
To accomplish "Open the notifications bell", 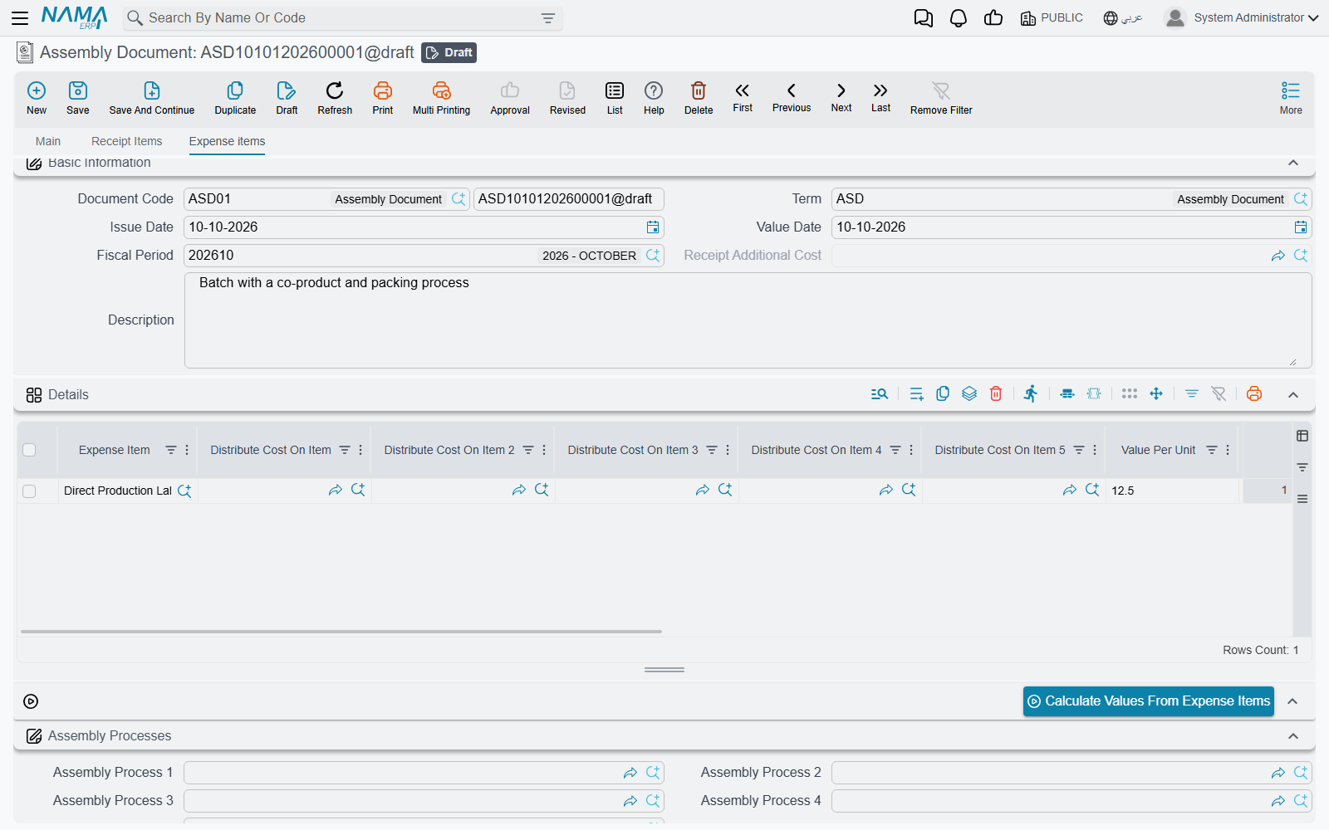I will pos(958,18).
